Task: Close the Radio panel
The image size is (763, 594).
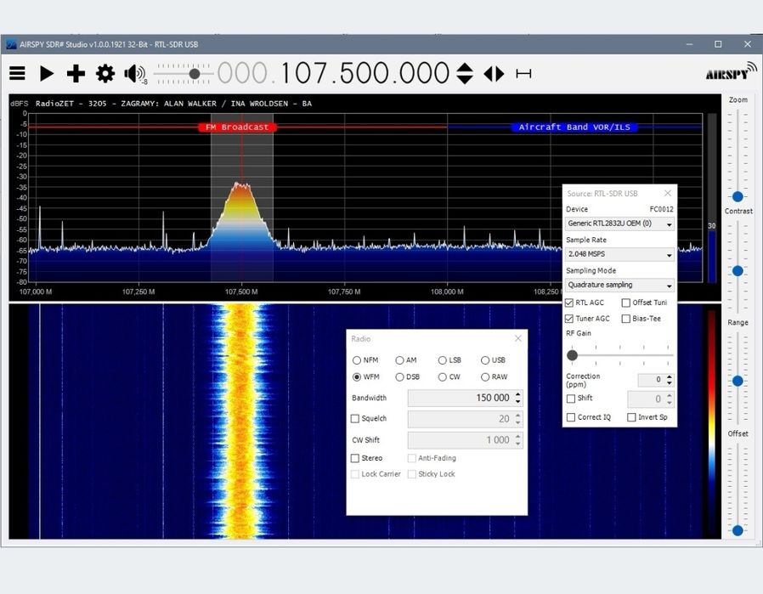Action: pyautogui.click(x=517, y=338)
